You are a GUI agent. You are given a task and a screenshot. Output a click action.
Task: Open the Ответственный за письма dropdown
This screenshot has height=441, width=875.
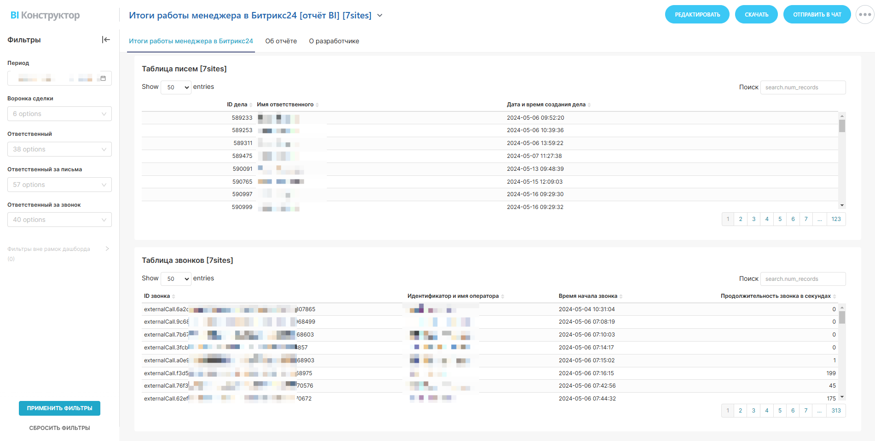(x=59, y=185)
